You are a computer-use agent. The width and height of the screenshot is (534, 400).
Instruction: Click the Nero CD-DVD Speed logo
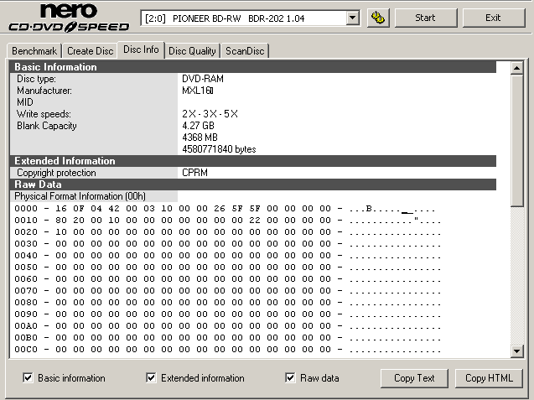pyautogui.click(x=69, y=18)
